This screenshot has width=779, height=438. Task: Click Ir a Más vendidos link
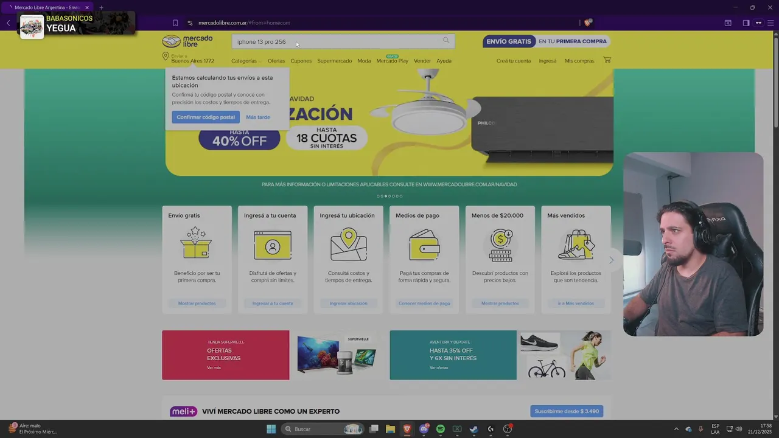coord(576,303)
